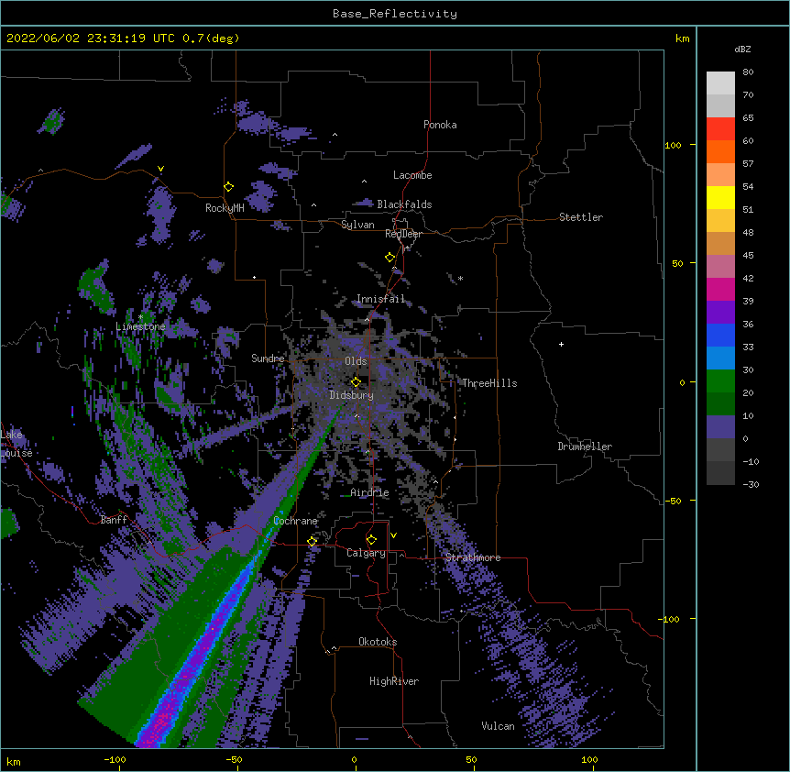Viewport: 790px width, 772px height.
Task: Click the RockyMH text label
Action: (225, 208)
